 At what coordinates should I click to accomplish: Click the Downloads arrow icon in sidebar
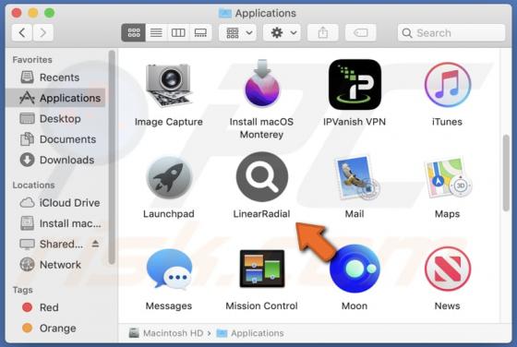(x=27, y=160)
